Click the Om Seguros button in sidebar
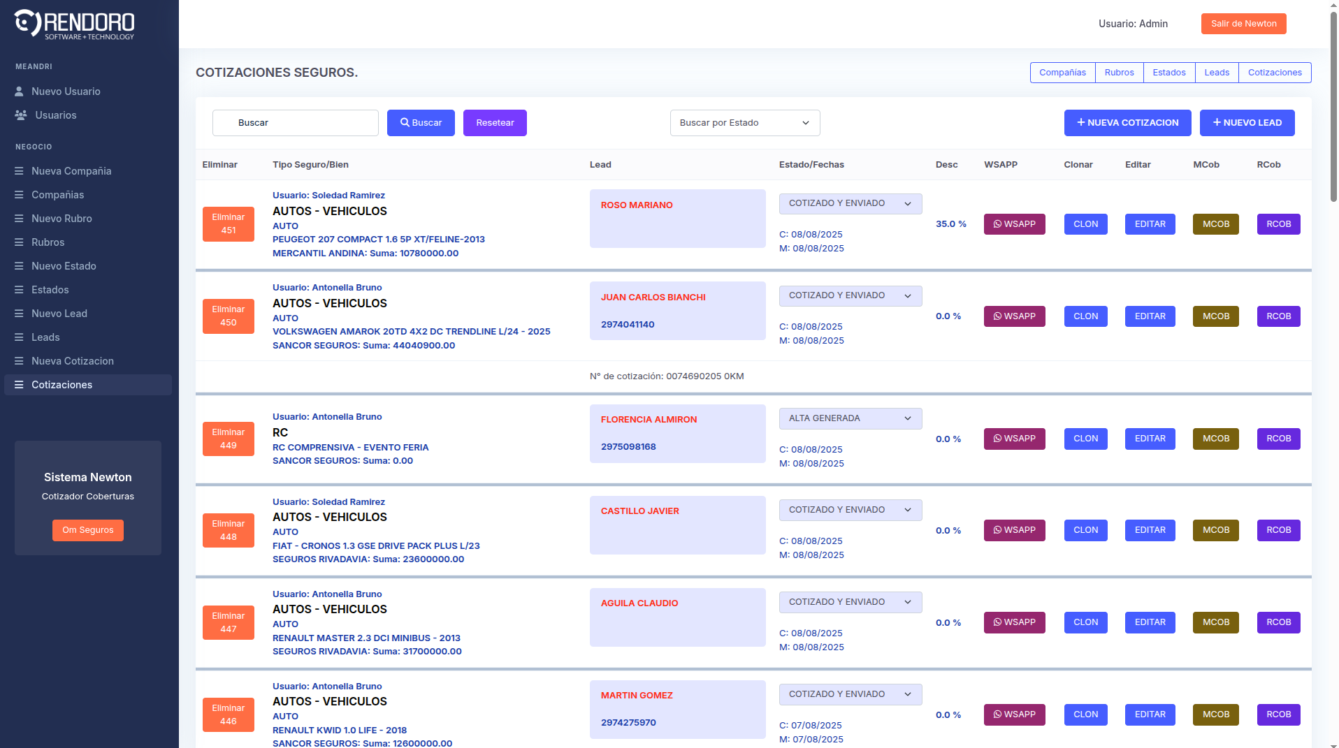 [88, 530]
